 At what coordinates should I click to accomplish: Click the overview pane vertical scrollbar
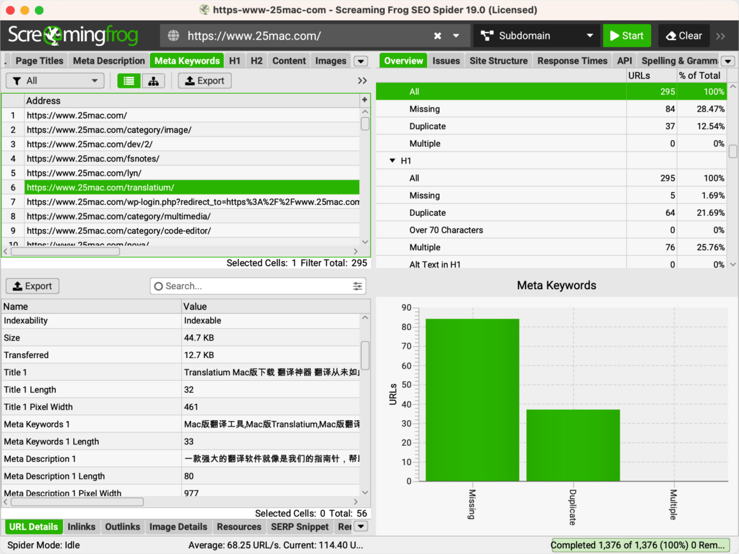(733, 151)
